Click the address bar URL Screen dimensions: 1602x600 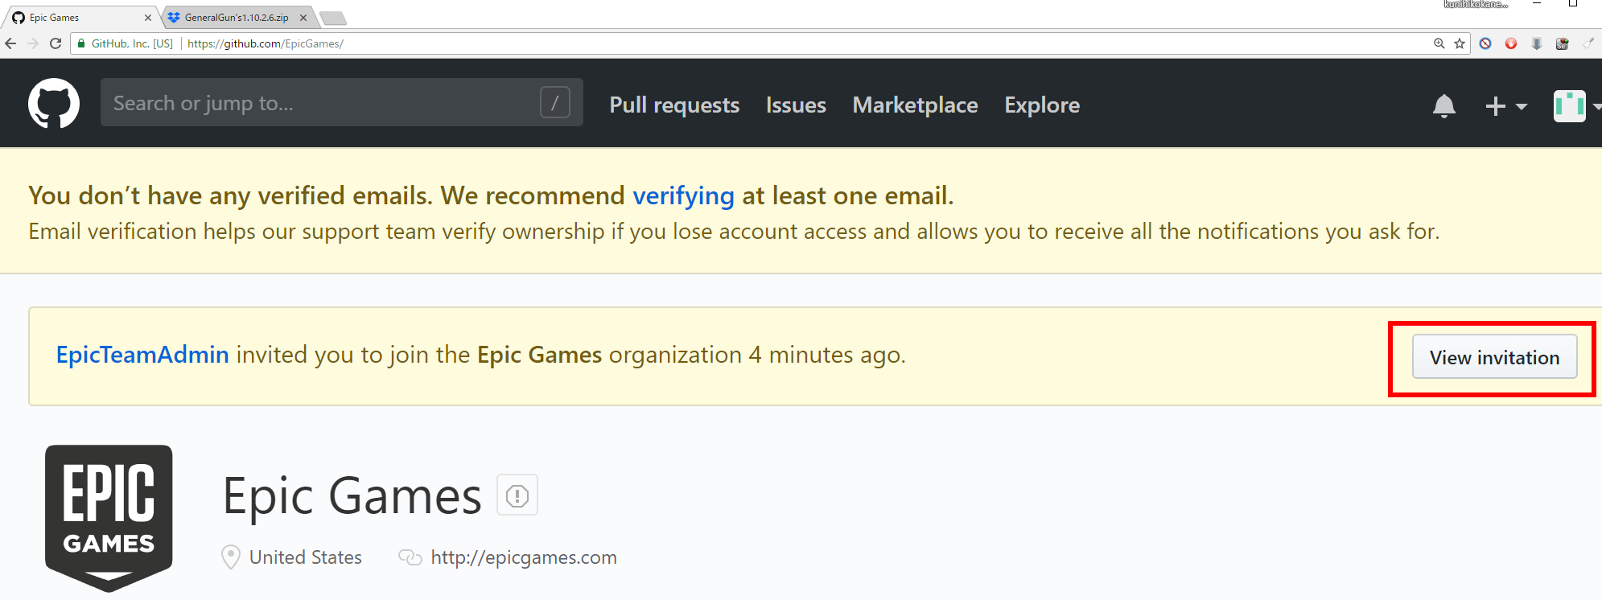click(266, 43)
